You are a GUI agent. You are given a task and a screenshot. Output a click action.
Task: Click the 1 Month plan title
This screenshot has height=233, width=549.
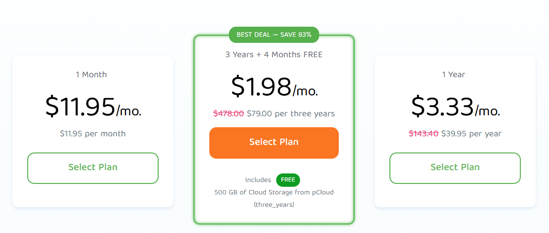pyautogui.click(x=91, y=75)
